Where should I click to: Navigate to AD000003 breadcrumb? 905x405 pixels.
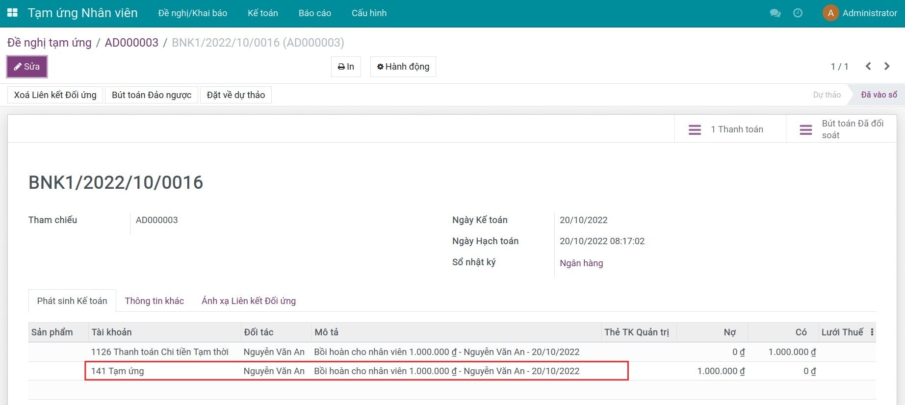131,43
